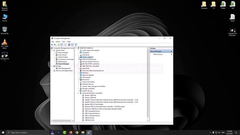240x135 pixels.
Task: Collapse the Storage node
Action: point(52,66)
